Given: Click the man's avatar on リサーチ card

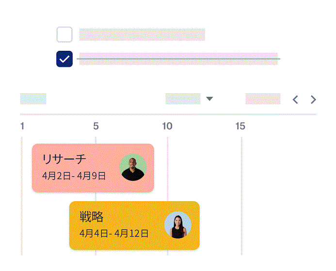Looking at the screenshot, I should point(133,167).
